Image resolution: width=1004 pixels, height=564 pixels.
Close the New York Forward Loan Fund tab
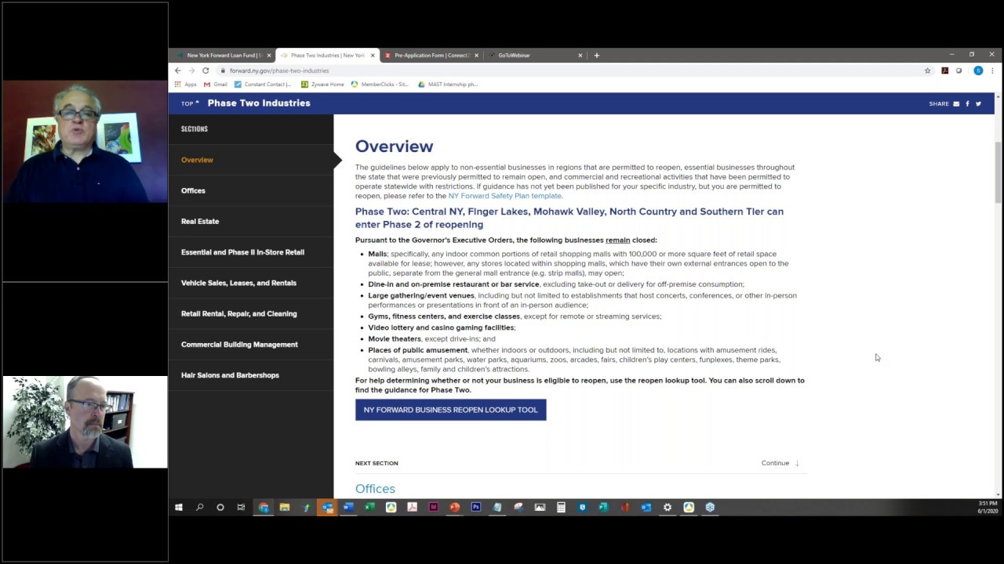pos(269,56)
